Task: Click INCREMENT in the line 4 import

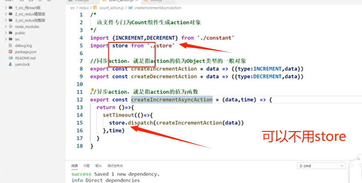Action: 129,38
